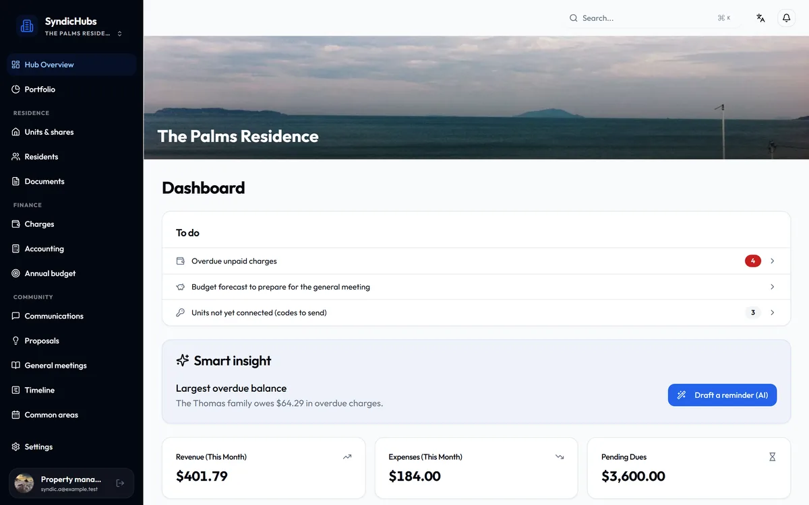The width and height of the screenshot is (809, 505).
Task: Click the Timeline list icon
Action: 16,390
